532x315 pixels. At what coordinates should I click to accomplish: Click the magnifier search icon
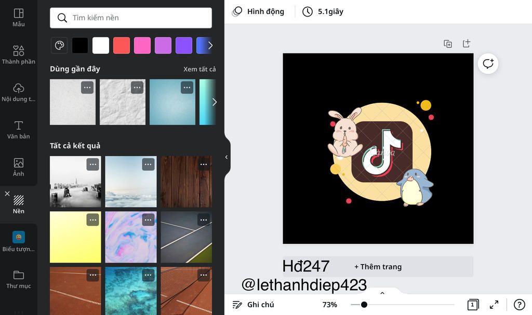pyautogui.click(x=62, y=18)
